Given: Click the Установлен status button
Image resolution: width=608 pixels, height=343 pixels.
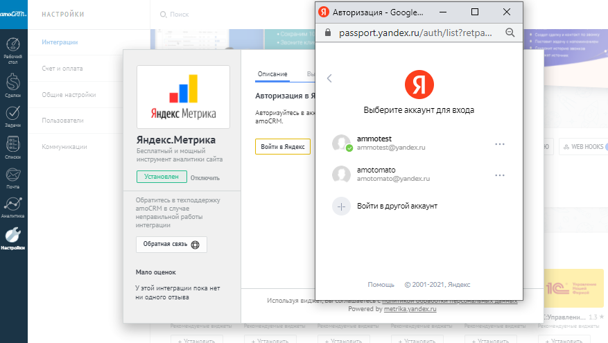Looking at the screenshot, I should 162,177.
